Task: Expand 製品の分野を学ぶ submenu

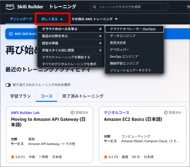Action: click(71, 36)
